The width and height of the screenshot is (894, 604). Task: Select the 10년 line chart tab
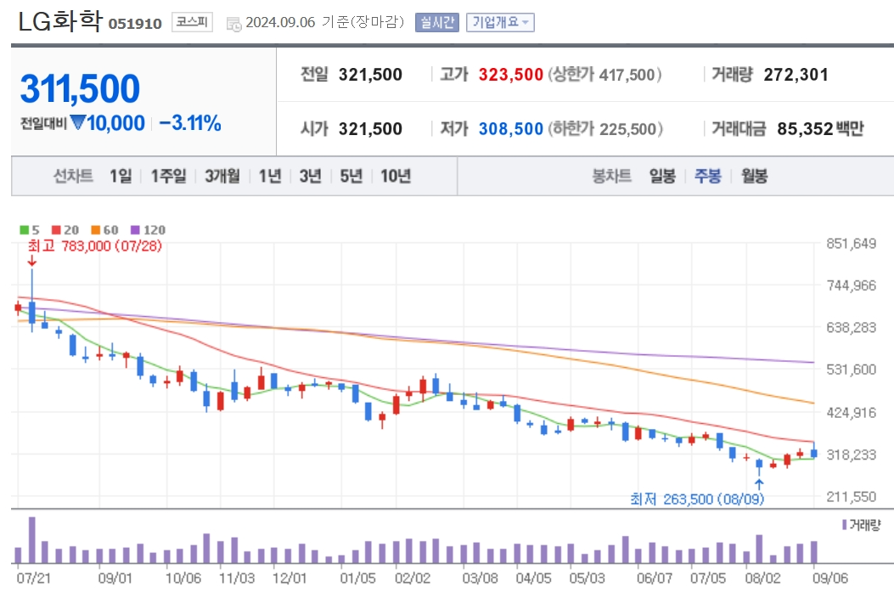396,176
